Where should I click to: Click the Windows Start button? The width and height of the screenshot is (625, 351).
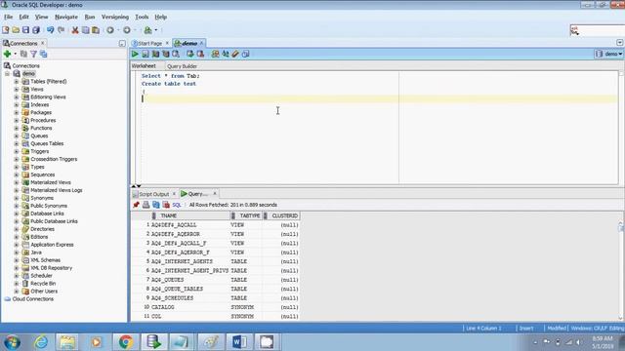tap(12, 342)
